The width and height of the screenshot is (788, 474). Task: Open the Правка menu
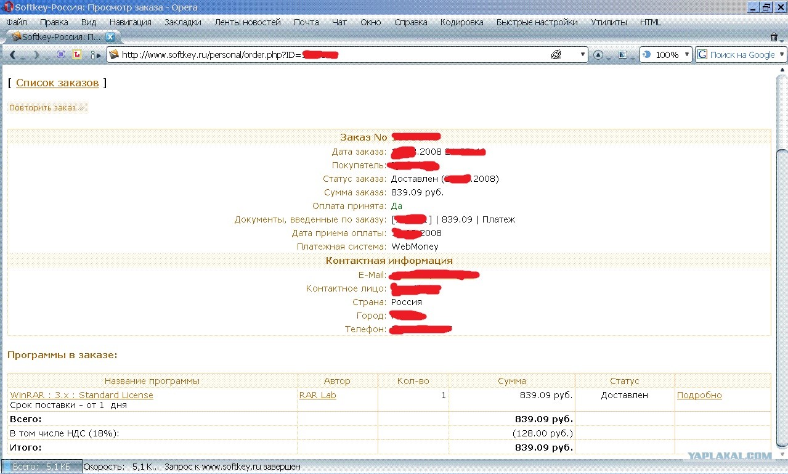click(54, 22)
